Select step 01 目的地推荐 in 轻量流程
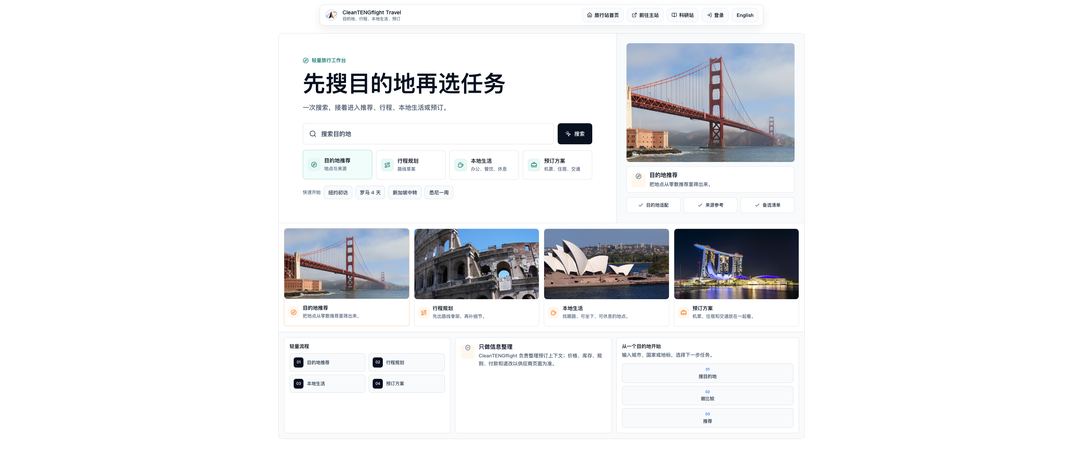The image size is (1083, 460). [x=328, y=362]
